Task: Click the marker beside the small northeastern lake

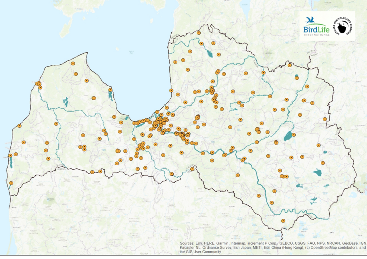Action: click(297, 78)
